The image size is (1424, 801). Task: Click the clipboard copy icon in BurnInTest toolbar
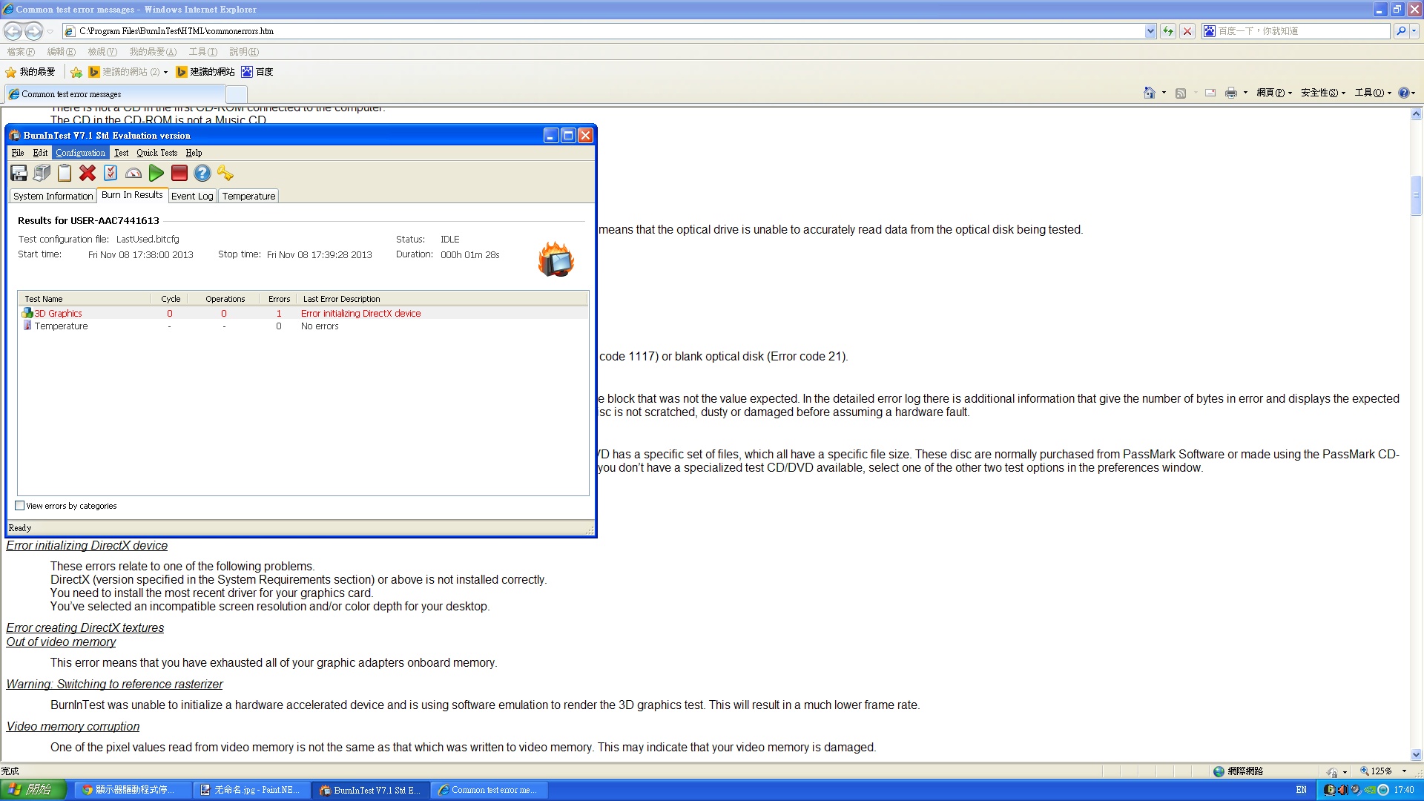click(x=65, y=173)
